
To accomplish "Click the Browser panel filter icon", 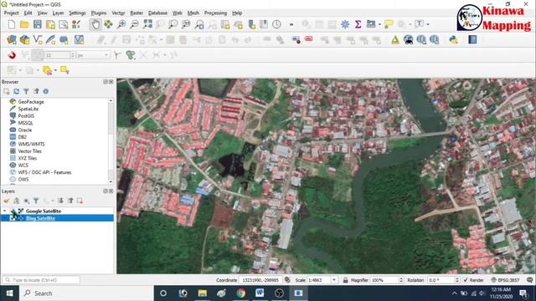I will tap(26, 91).
